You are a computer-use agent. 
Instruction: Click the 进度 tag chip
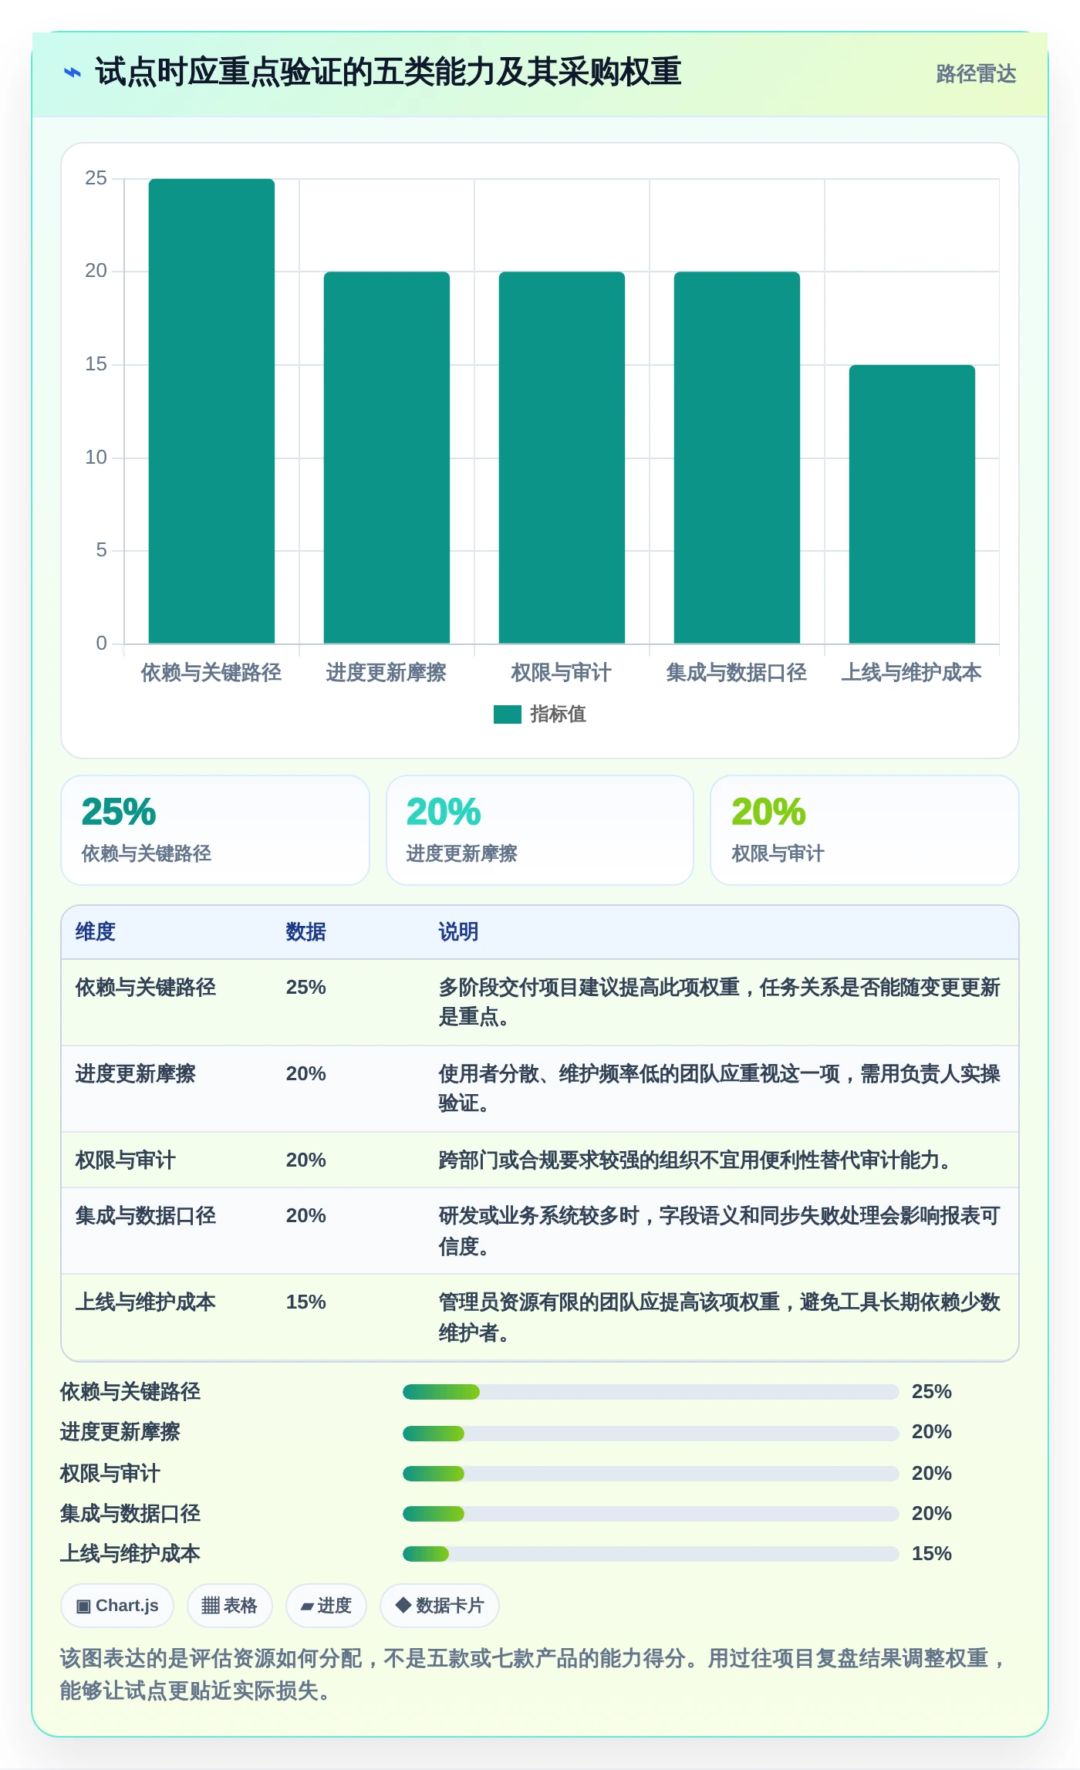tap(326, 1606)
